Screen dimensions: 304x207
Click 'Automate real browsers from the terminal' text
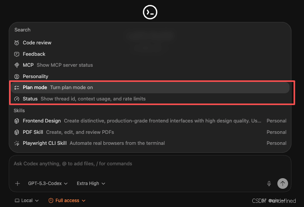click(117, 143)
